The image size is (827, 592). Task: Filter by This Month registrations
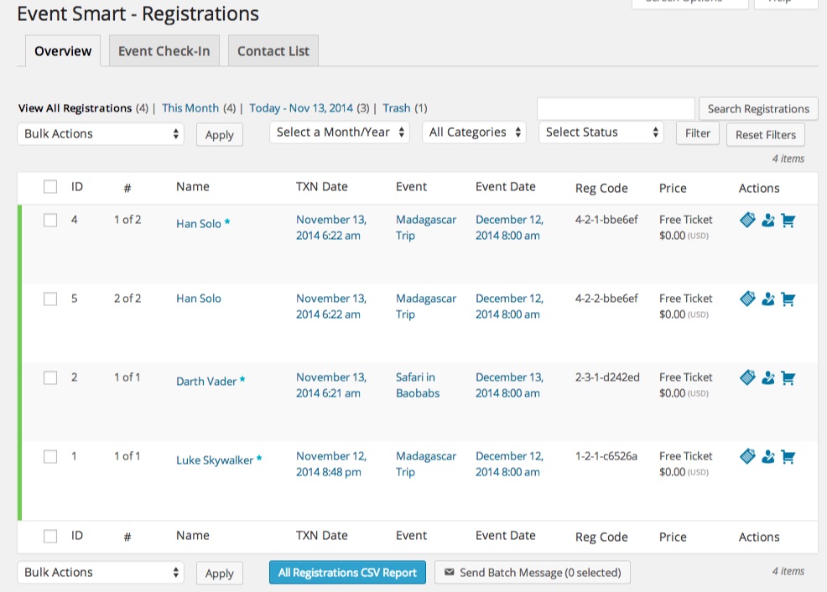pyautogui.click(x=190, y=108)
